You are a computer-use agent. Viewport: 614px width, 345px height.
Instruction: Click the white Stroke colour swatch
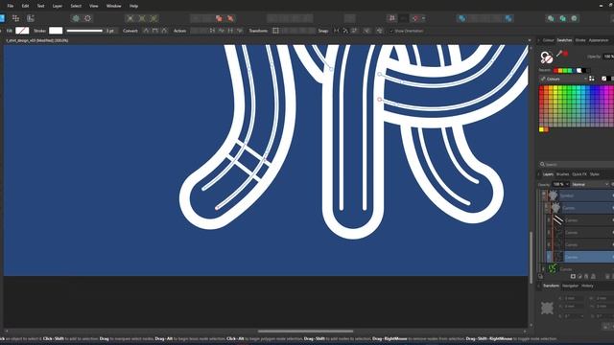click(x=56, y=31)
